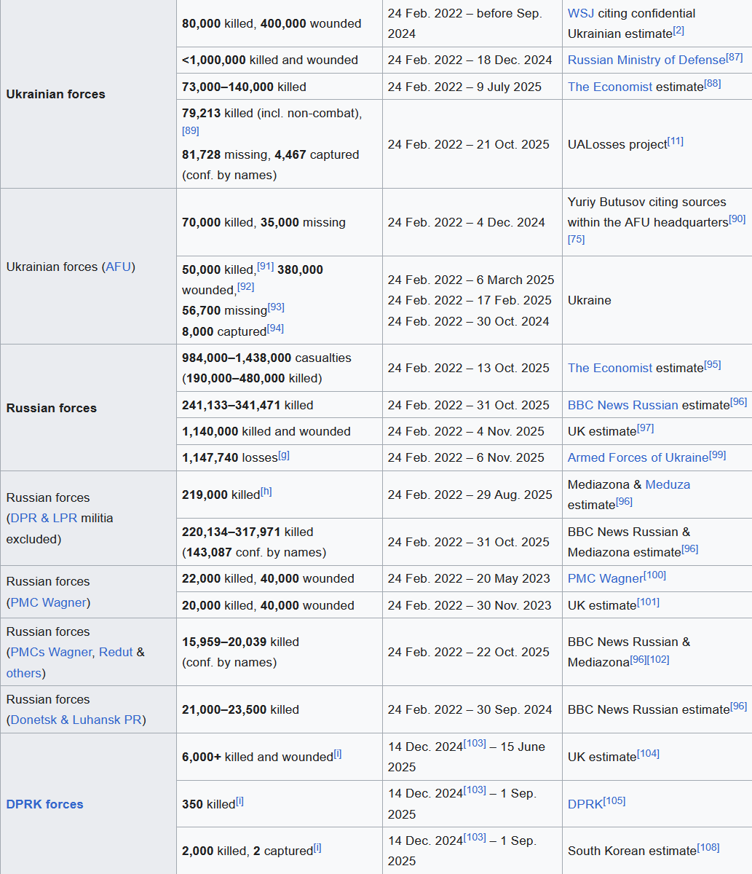Select '24 Feb. 2022 – 20 May 2023' date
The image size is (752, 874).
click(469, 578)
